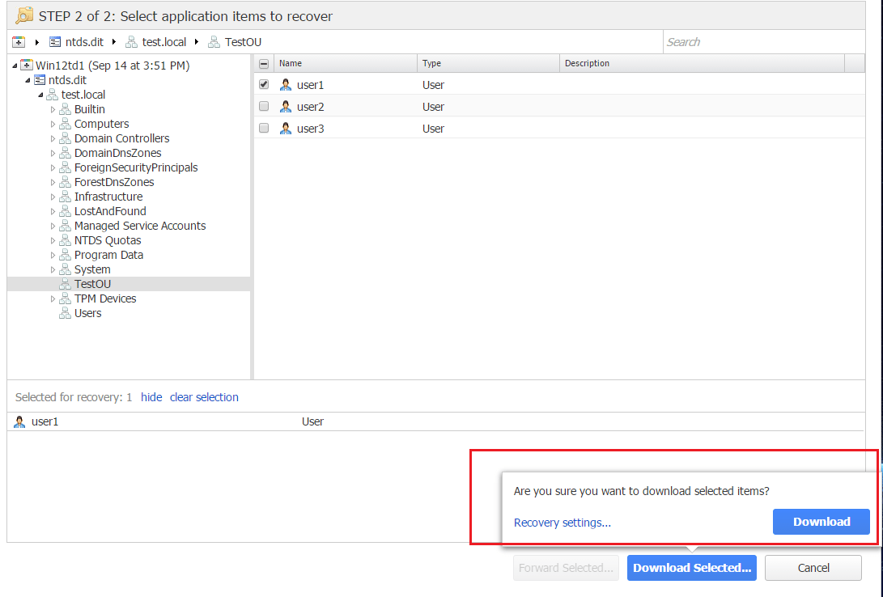The height and width of the screenshot is (597, 883).
Task: Tick the user3 checkbox
Action: point(264,128)
